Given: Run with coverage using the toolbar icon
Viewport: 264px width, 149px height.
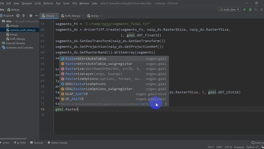Looking at the screenshot, I should (x=256, y=10).
